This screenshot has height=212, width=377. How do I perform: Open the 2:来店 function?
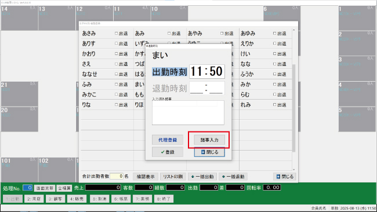coord(34,199)
